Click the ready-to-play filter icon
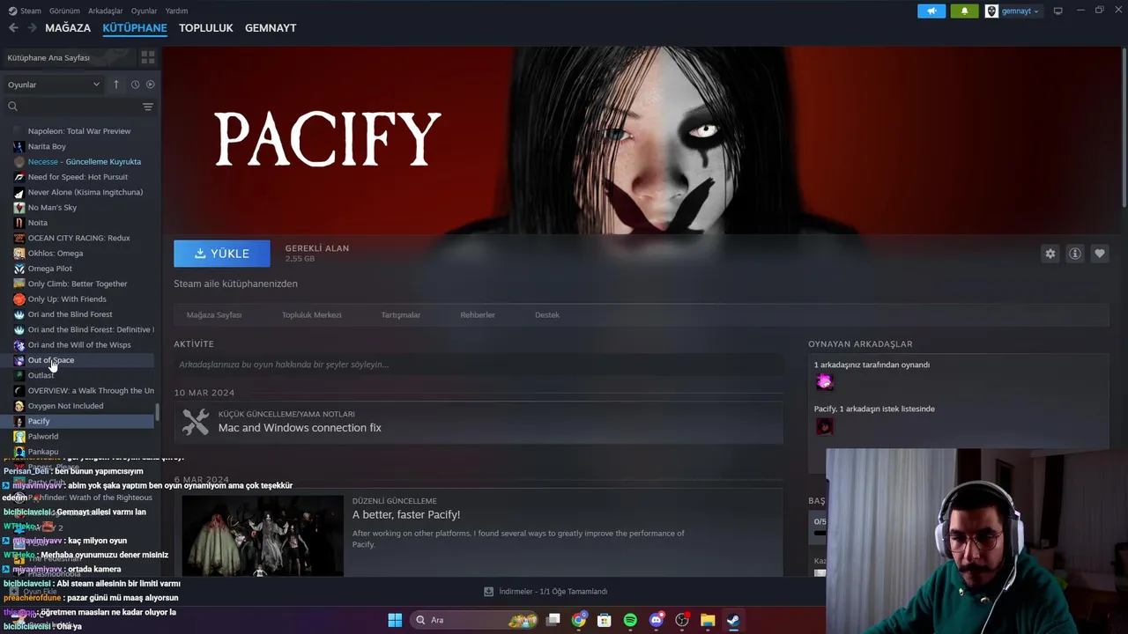This screenshot has width=1128, height=634. (150, 85)
